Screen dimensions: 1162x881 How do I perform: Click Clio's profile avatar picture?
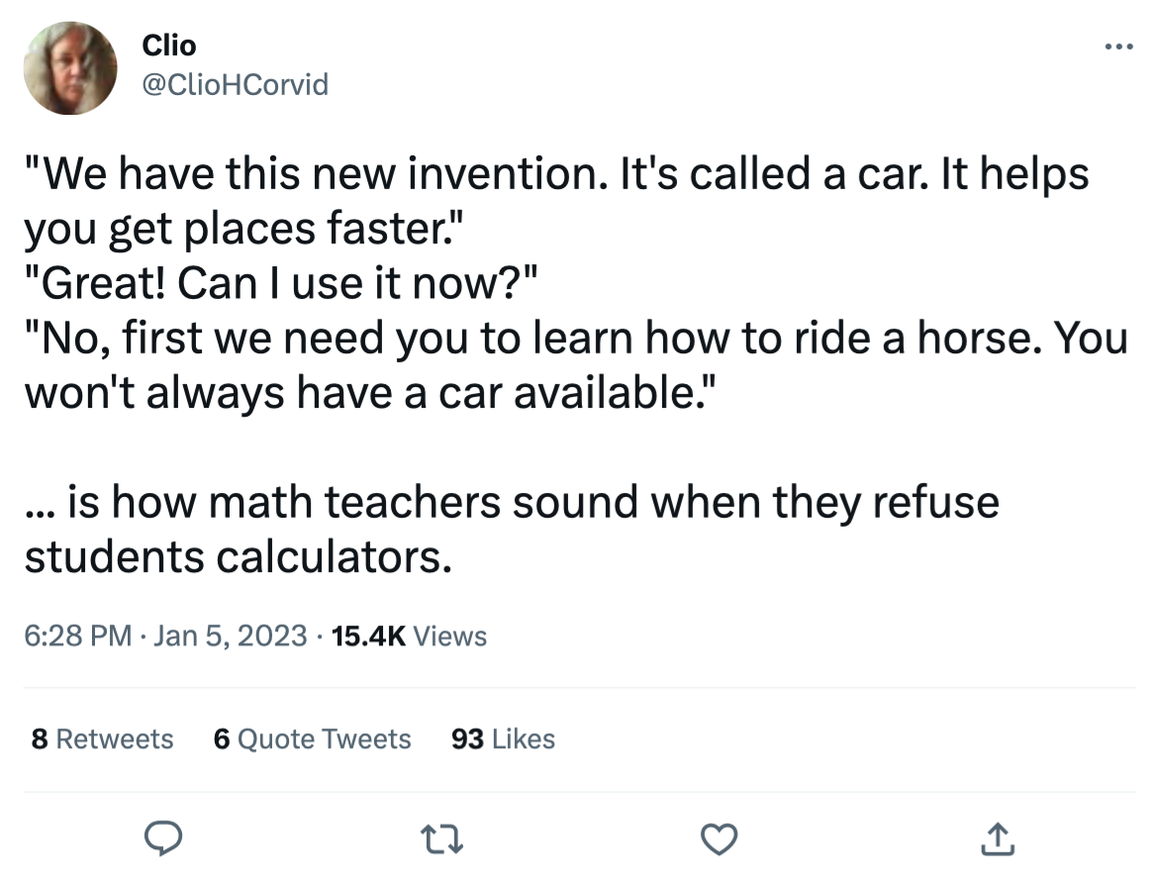pyautogui.click(x=70, y=67)
